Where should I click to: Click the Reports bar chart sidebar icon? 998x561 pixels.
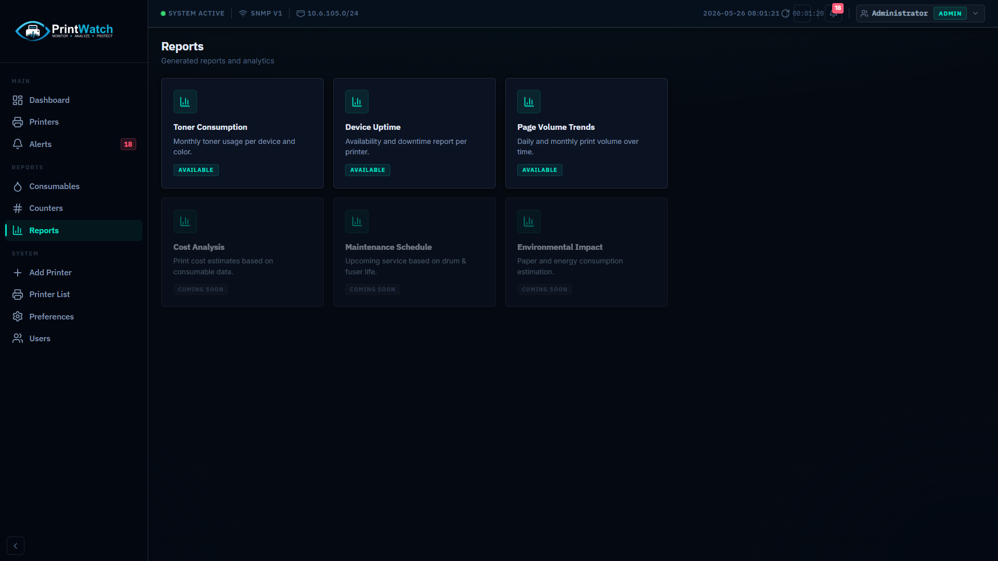18,231
